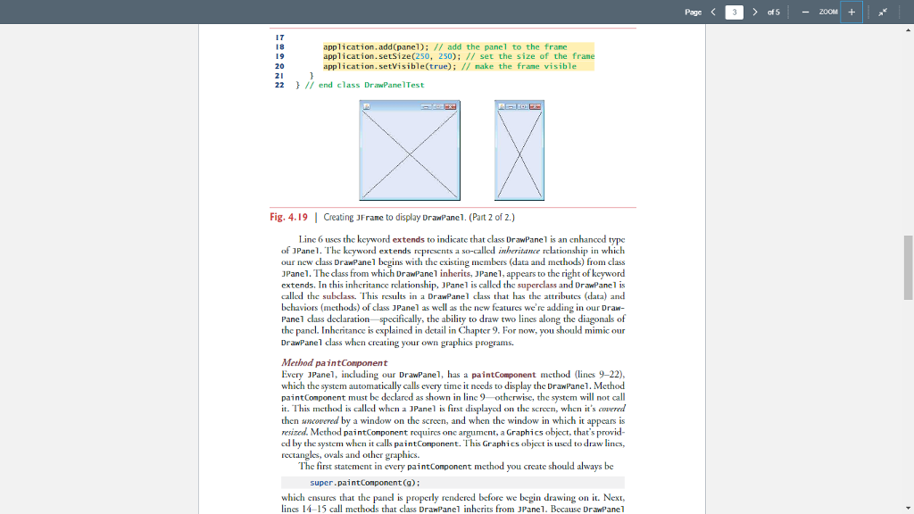The height and width of the screenshot is (514, 914).
Task: Select the larger DrawPanel window image
Action: point(409,150)
